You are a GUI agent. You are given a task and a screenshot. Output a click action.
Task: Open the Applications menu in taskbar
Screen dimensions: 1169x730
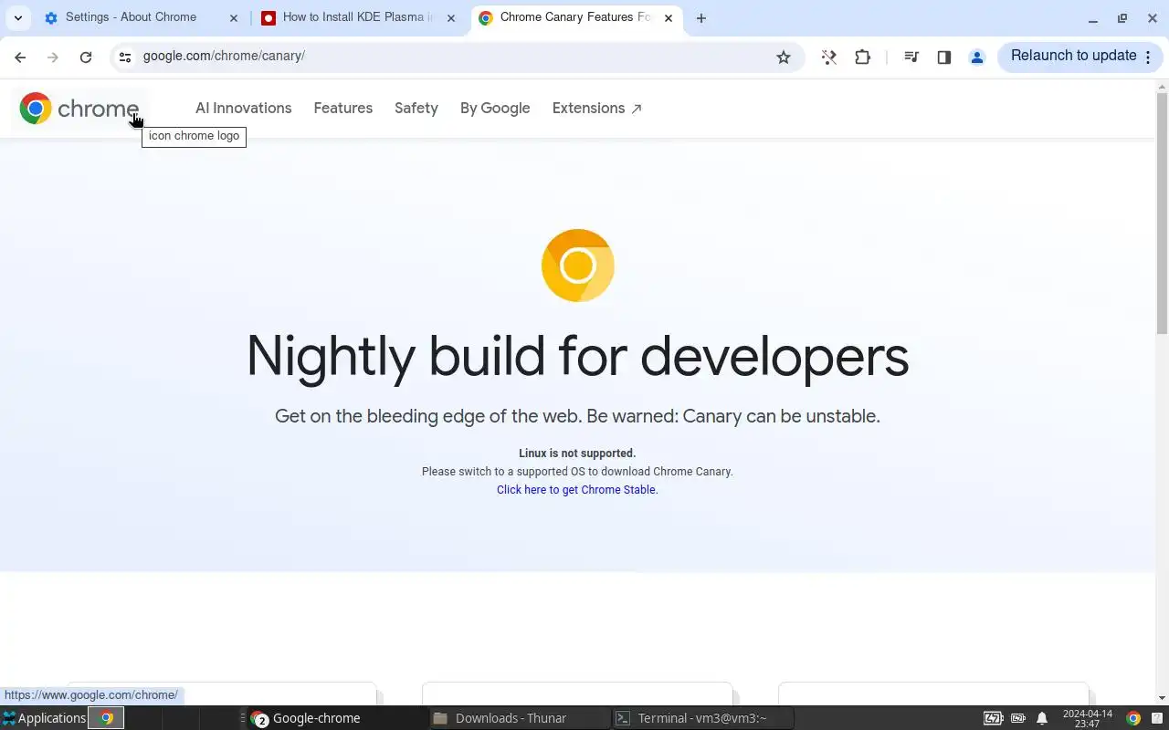(44, 718)
